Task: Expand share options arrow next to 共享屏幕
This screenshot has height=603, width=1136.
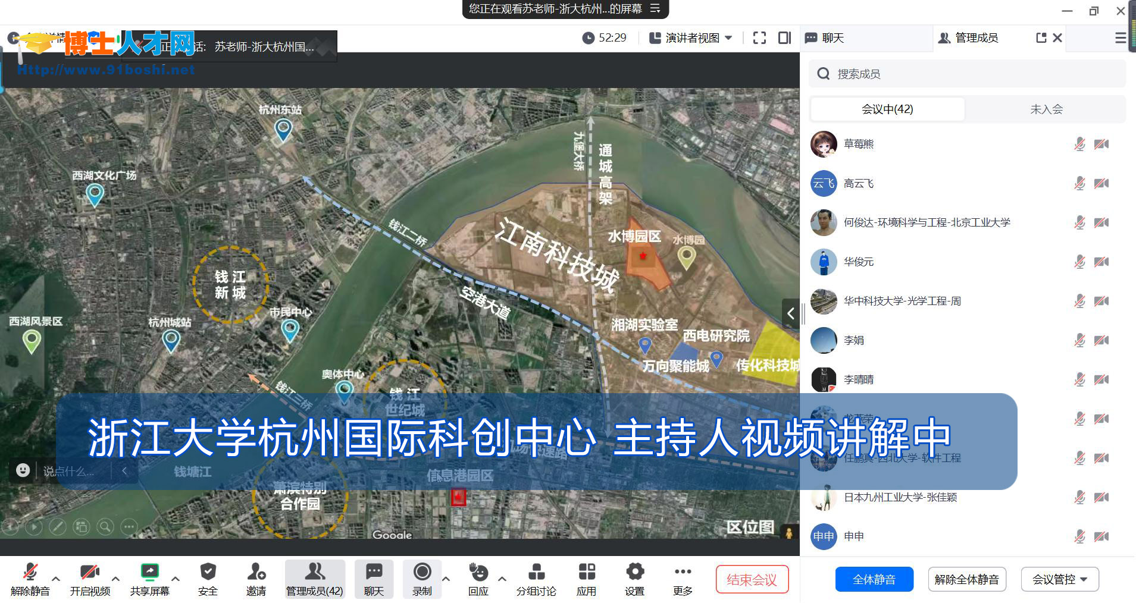Action: [176, 578]
